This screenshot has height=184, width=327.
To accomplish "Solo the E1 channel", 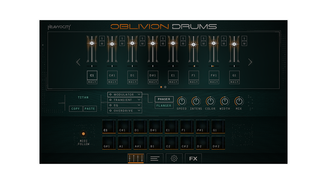I will (183, 38).
